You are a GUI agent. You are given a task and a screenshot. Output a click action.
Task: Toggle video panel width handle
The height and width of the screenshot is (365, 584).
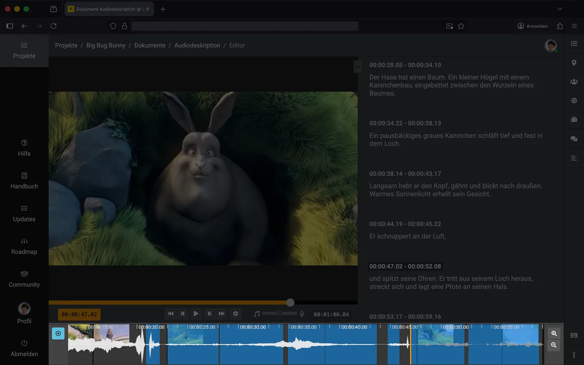click(357, 67)
